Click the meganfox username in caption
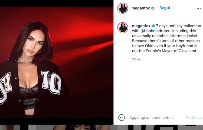The width and height of the screenshot is (203, 130). pos(141,26)
